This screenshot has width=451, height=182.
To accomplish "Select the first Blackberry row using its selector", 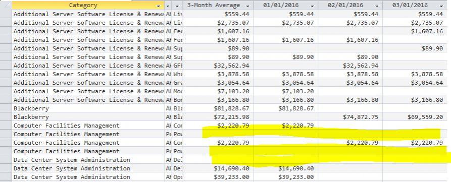I will click(6, 108).
